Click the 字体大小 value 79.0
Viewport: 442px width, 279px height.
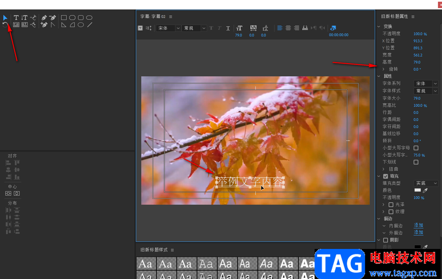coord(417,98)
